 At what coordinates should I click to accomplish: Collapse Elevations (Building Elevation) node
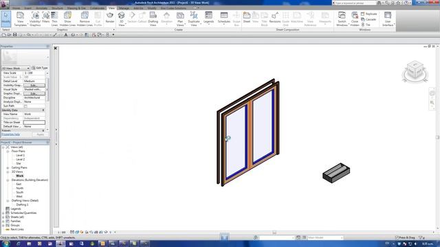8,180
